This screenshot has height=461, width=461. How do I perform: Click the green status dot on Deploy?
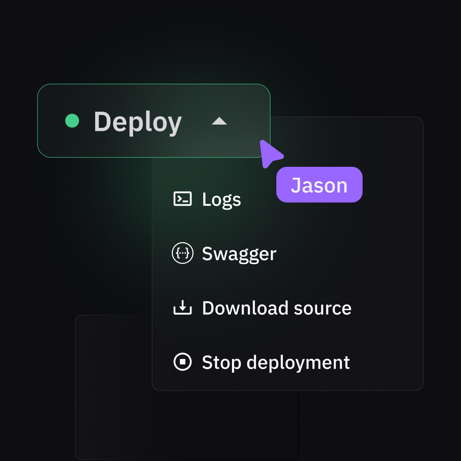tap(72, 121)
